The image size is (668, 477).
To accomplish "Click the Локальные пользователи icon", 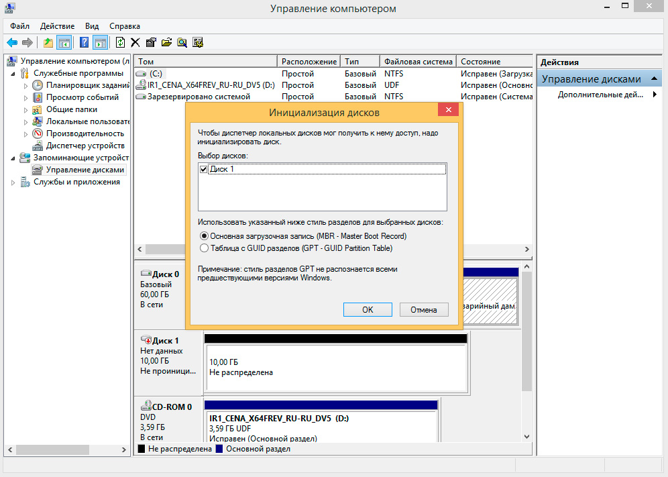I will tap(38, 121).
